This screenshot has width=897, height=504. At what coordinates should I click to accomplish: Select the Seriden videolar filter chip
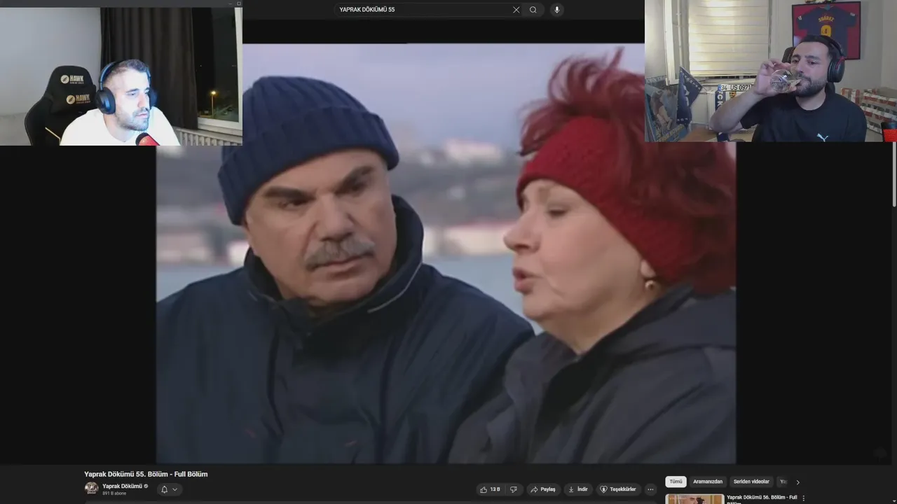click(x=751, y=482)
